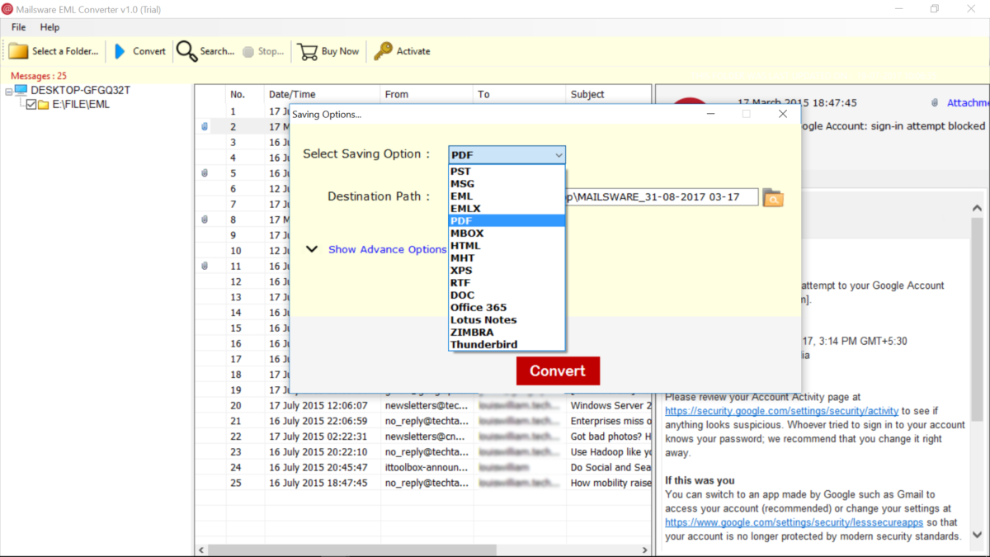Collapse the DESKTOP-GFGQ32T tree node
This screenshot has width=990, height=557.
point(7,91)
